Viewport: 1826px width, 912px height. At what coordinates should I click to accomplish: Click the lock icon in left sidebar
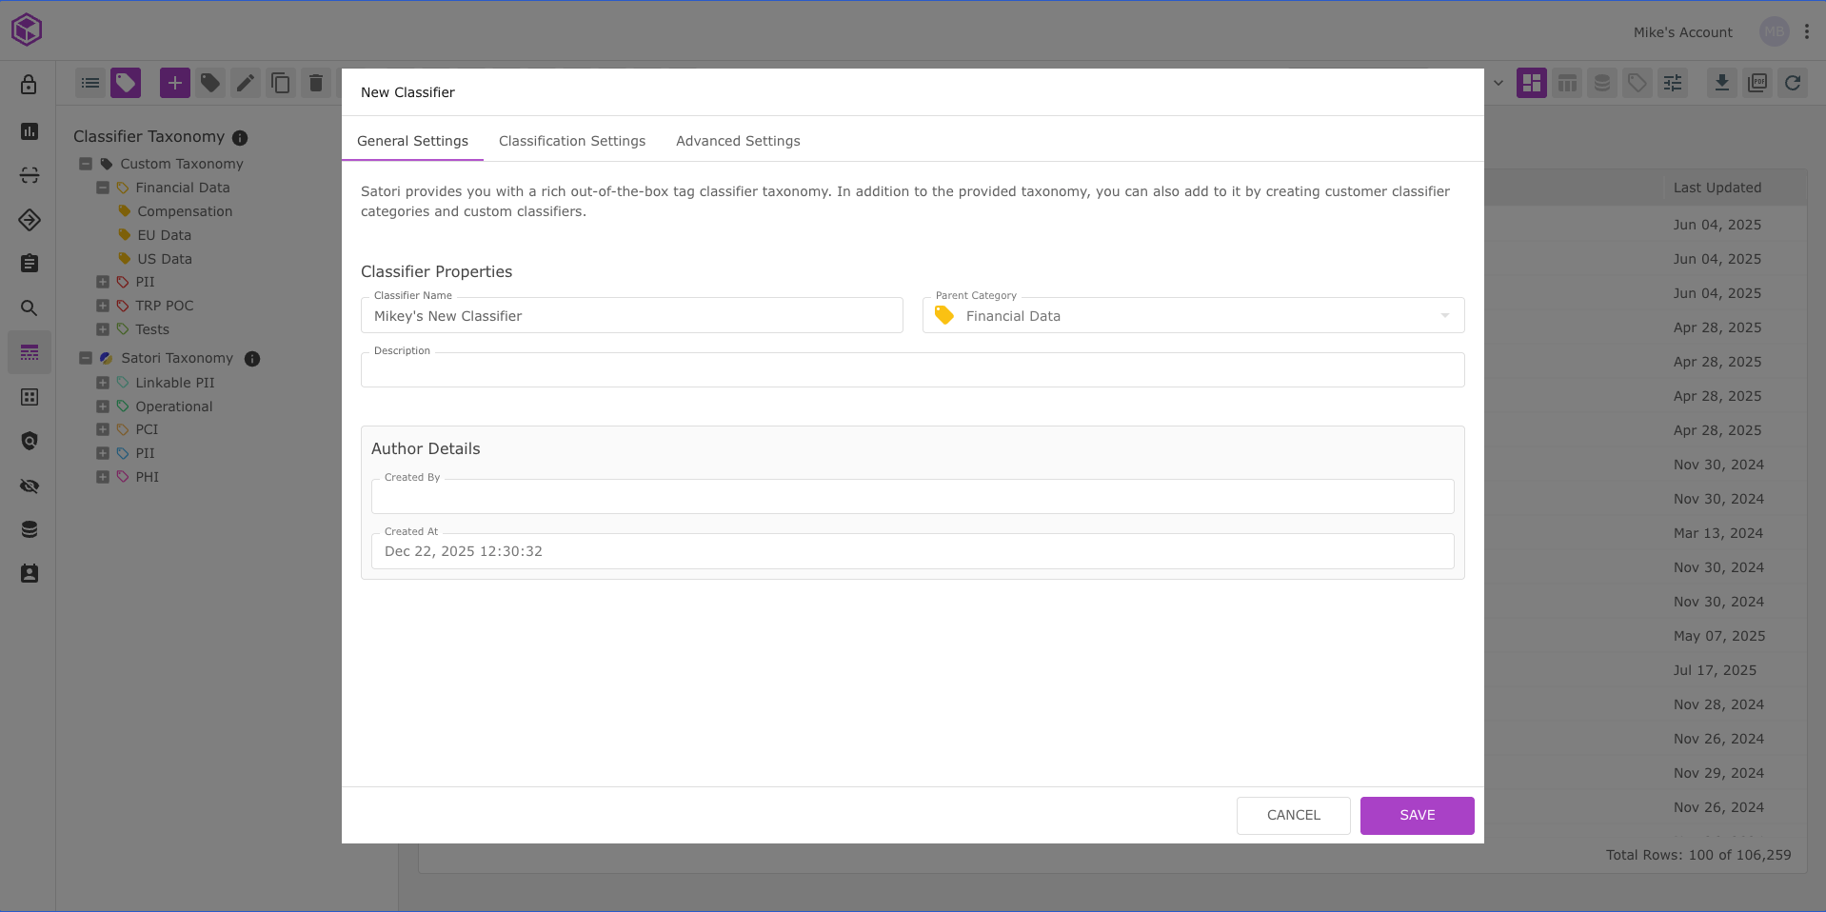(x=30, y=85)
